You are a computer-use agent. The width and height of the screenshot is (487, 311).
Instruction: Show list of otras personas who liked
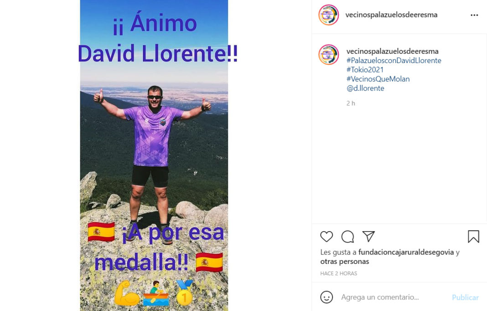[344, 262]
